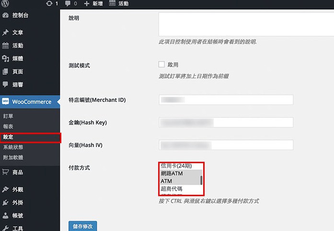Click the 文章 pushpin icon
Viewport: 334px width, 231px height.
[x=5, y=32]
